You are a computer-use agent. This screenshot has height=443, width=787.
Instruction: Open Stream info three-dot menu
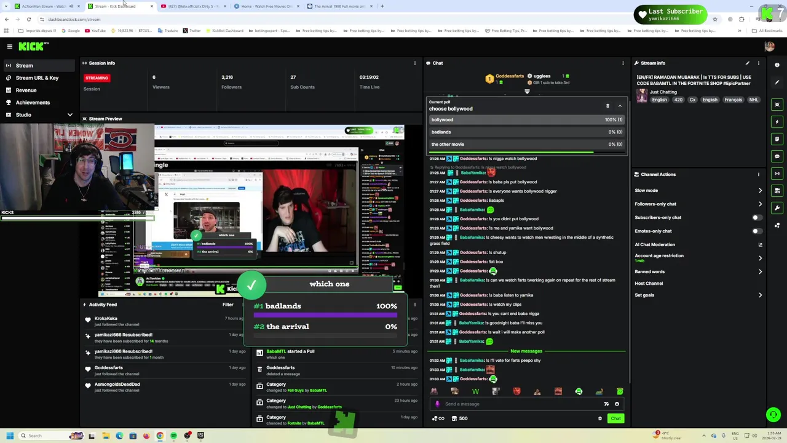tap(759, 63)
